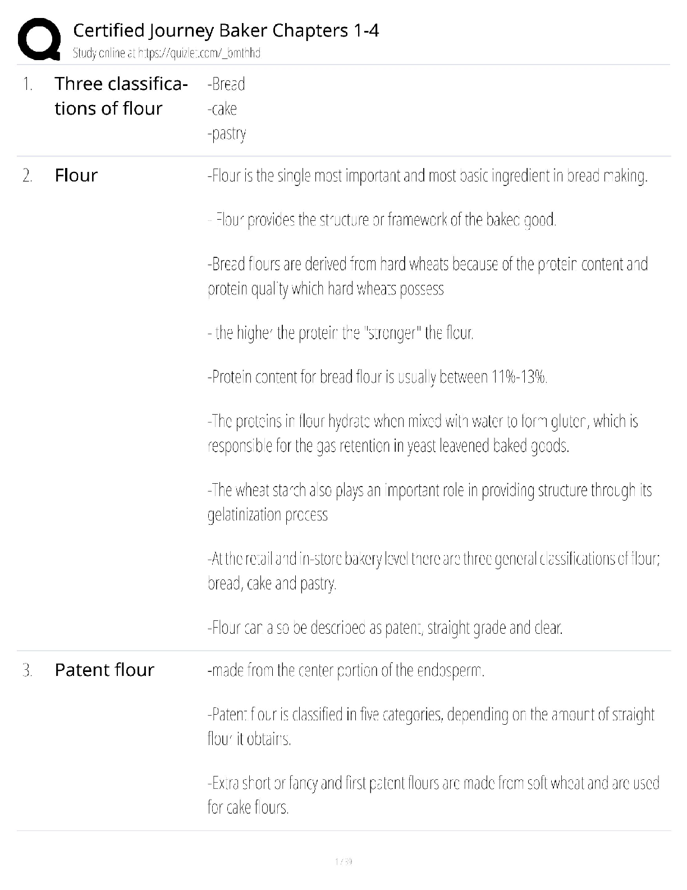The image size is (687, 890).
Task: Click the number 2 beside Flour
Action: (27, 176)
